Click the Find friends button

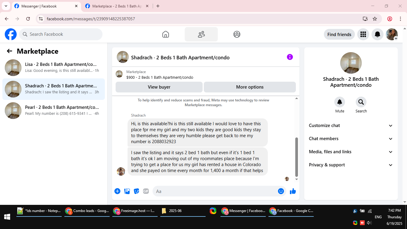[339, 34]
